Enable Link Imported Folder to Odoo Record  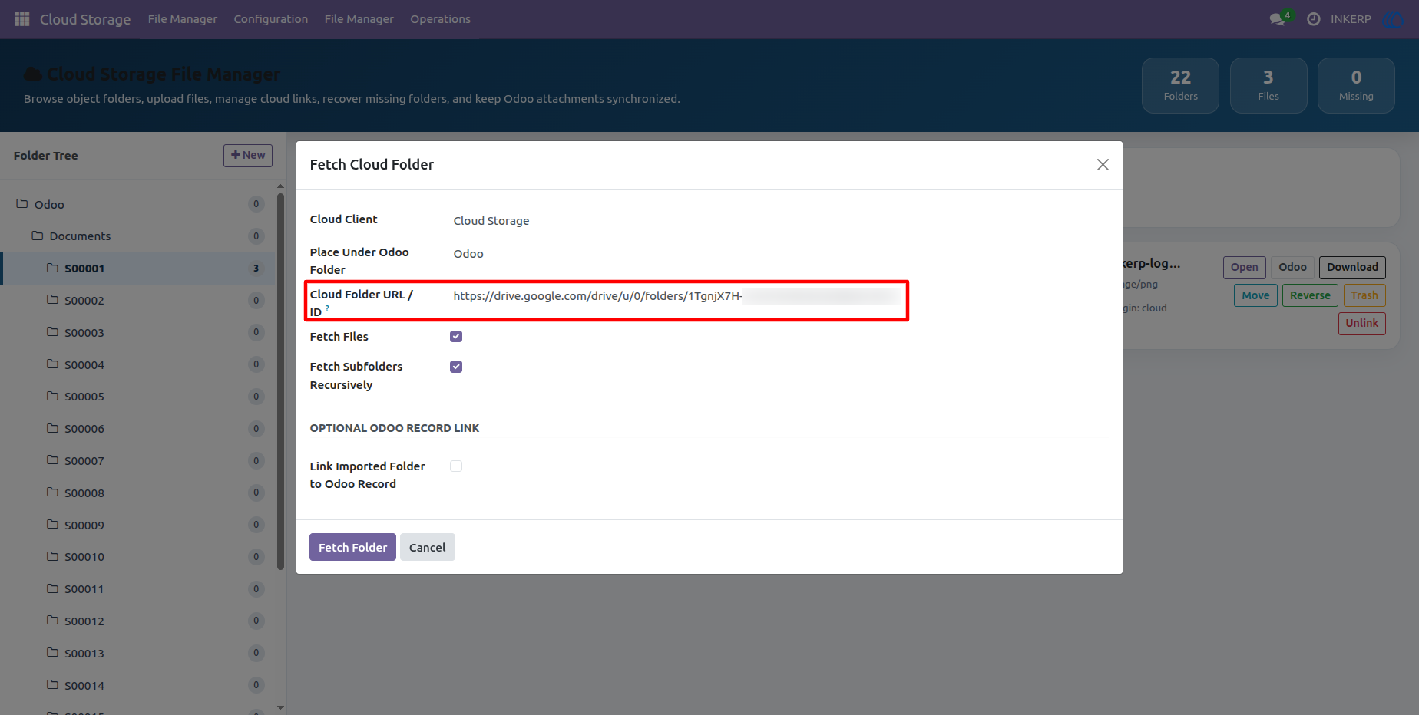(x=456, y=466)
